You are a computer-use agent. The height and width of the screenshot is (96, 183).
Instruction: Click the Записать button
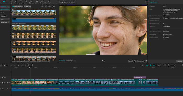click(27, 6)
